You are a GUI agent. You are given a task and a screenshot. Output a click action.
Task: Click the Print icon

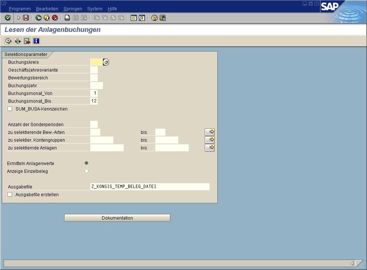pyautogui.click(x=67, y=18)
